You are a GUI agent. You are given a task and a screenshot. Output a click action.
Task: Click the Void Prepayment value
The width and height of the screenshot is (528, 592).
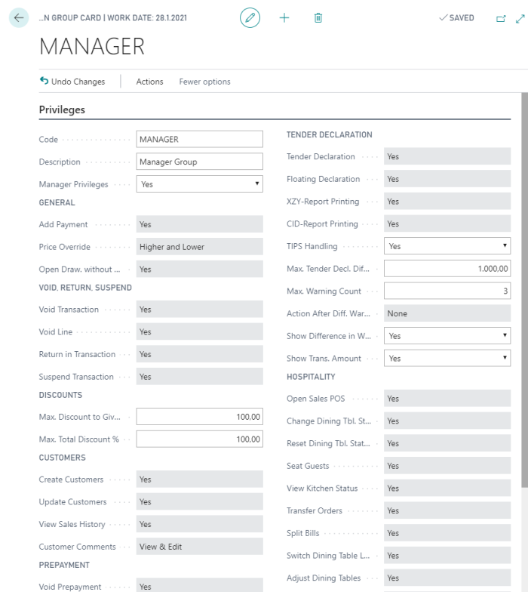click(x=199, y=584)
